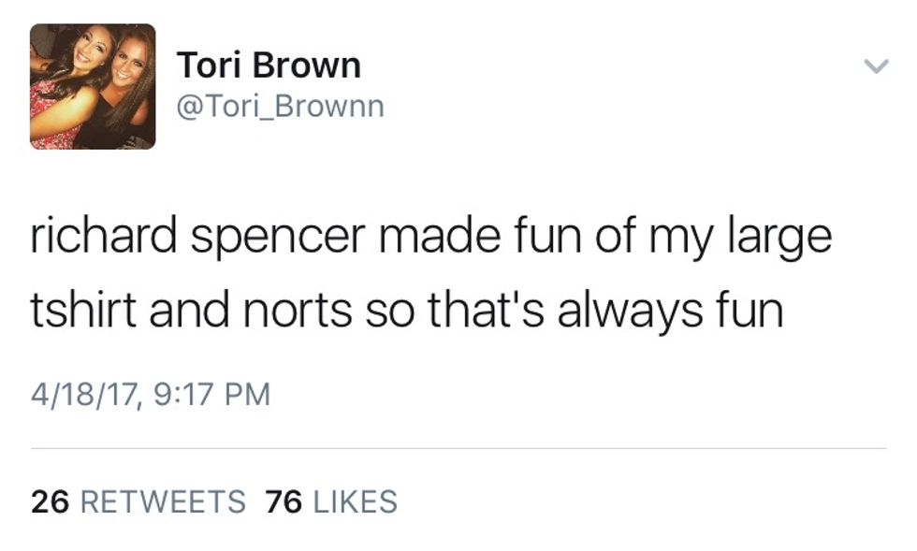Click the @Tori_Brownn handle
The image size is (917, 551).
[x=280, y=107]
